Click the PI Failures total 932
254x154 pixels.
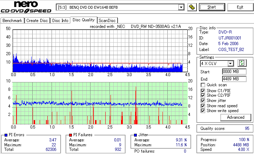118,149
